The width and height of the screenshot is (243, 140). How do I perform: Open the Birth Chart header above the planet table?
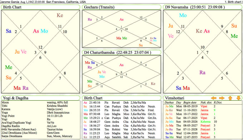click(x=121, y=98)
